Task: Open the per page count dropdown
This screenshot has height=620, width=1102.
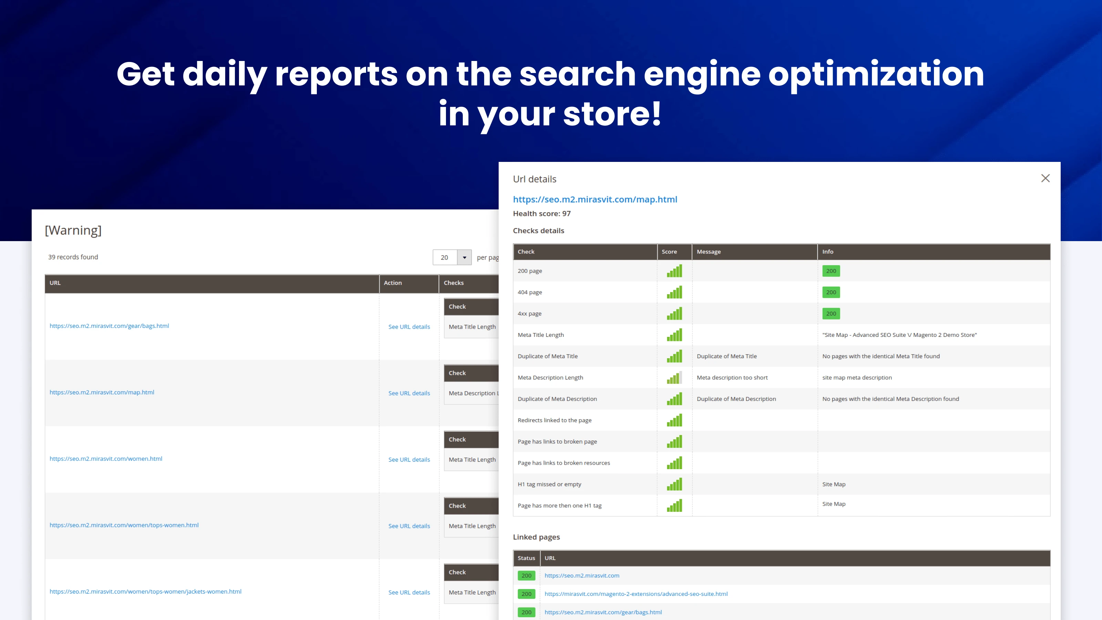Action: tap(464, 257)
